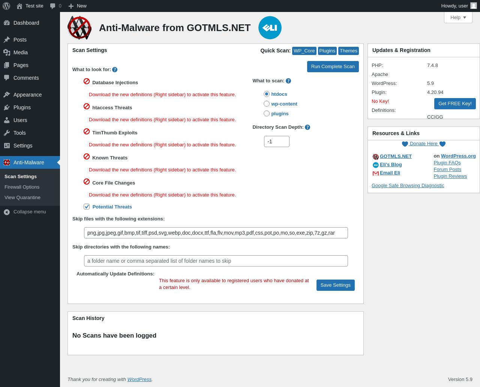The image size is (480, 387).
Task: Click the user avatar in top right
Action: pos(474,6)
